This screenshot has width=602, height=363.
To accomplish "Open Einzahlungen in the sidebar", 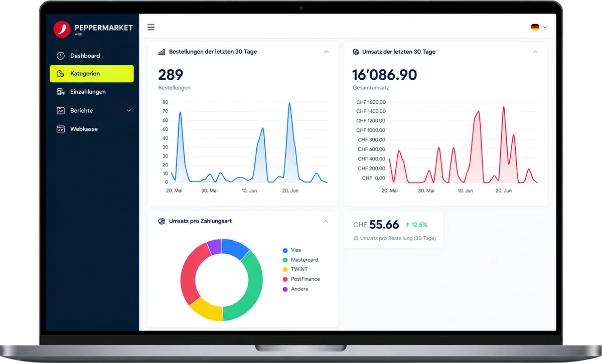I will [x=92, y=92].
